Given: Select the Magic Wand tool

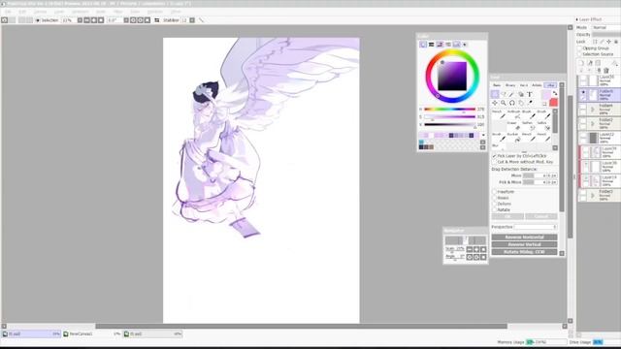Looking at the screenshot, I should coord(512,94).
